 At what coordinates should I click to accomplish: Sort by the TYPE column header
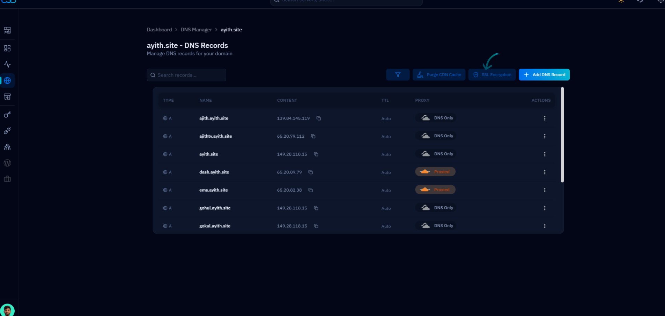pyautogui.click(x=168, y=100)
